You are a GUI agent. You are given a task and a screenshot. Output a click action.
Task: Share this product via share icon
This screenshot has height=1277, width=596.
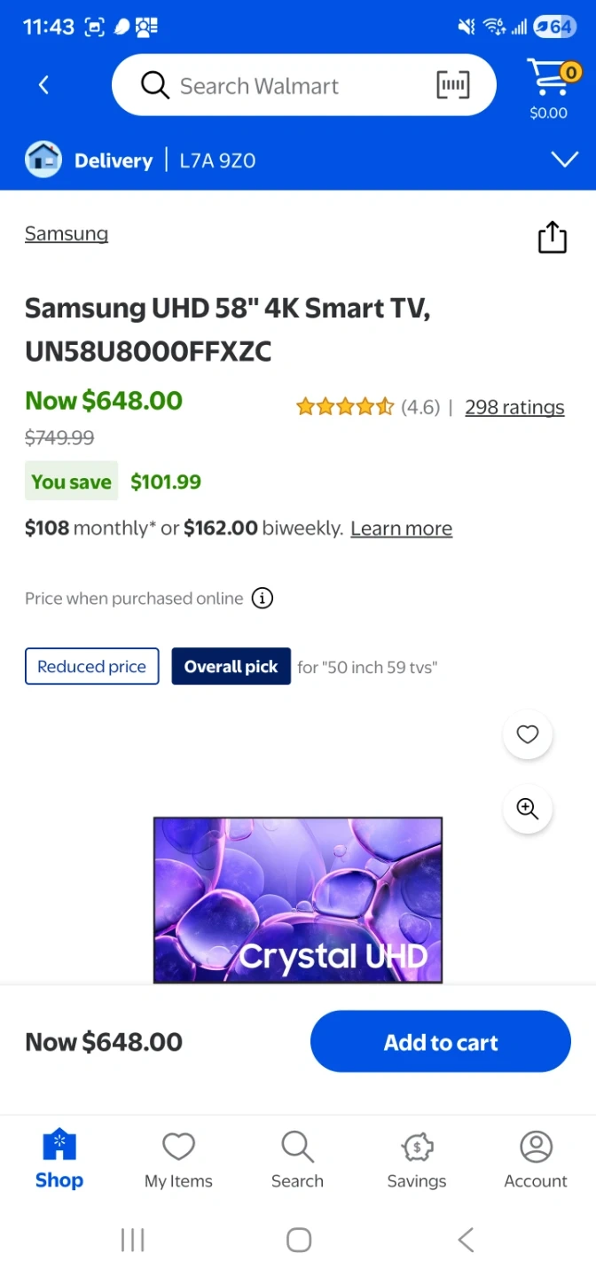coord(552,237)
